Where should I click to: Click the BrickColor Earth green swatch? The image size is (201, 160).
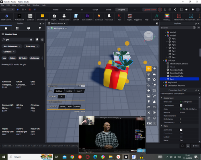[181, 102]
